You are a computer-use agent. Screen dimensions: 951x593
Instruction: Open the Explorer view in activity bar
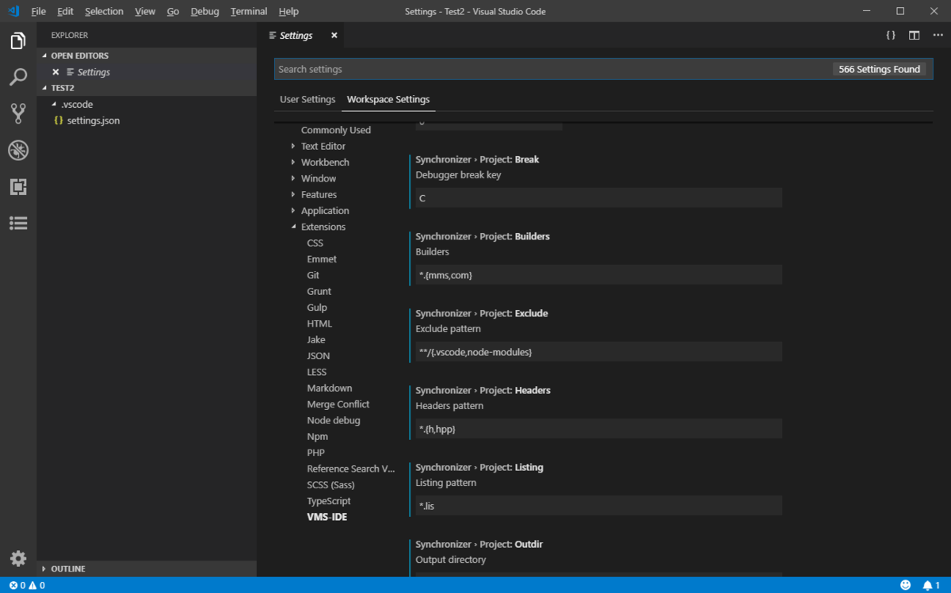(17, 41)
